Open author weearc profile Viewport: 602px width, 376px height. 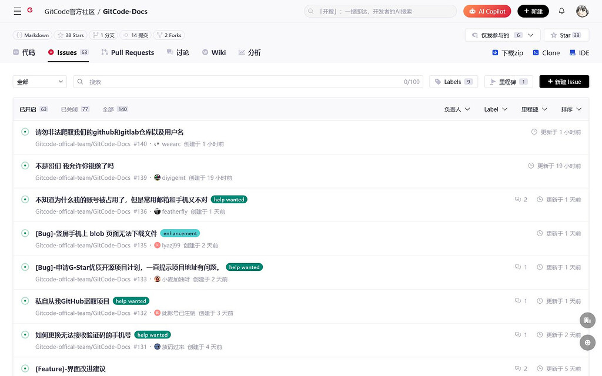pyautogui.click(x=171, y=145)
